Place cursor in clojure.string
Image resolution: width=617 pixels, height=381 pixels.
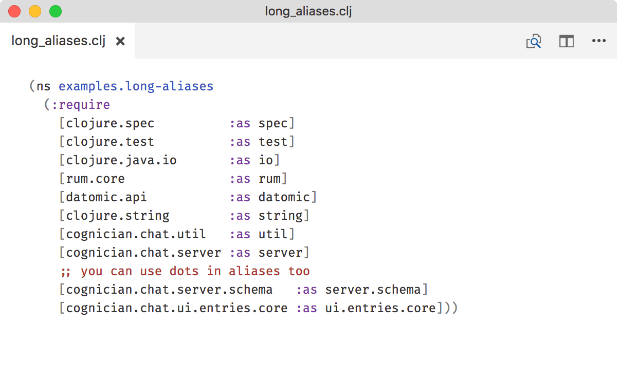pos(118,216)
